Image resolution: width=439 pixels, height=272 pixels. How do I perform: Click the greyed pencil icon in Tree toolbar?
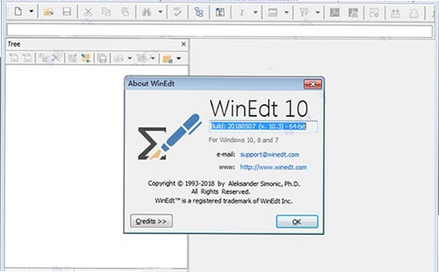point(119,58)
